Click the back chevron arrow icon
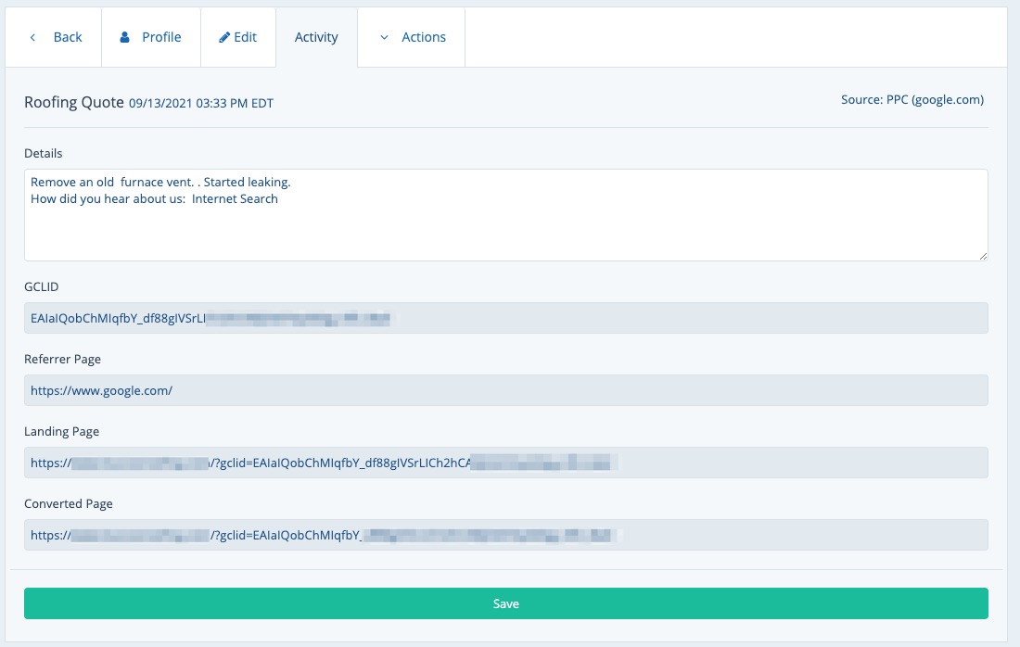This screenshot has width=1020, height=647. click(x=33, y=38)
